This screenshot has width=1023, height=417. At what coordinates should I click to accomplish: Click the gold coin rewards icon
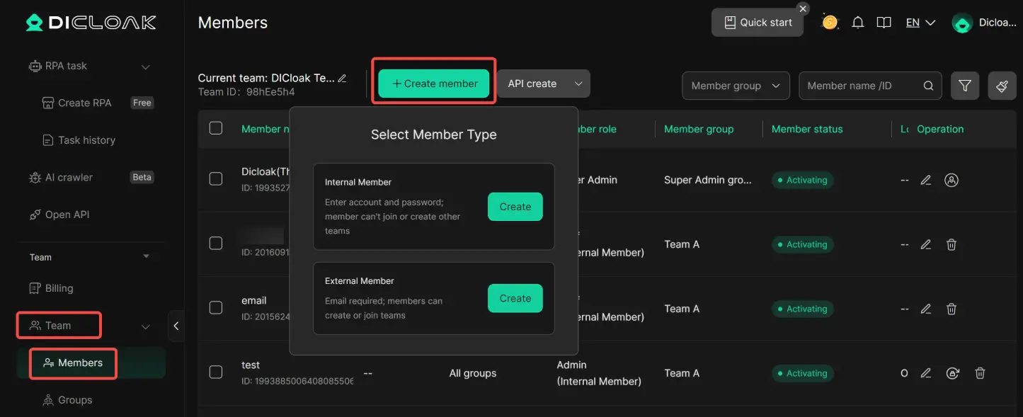(x=830, y=23)
